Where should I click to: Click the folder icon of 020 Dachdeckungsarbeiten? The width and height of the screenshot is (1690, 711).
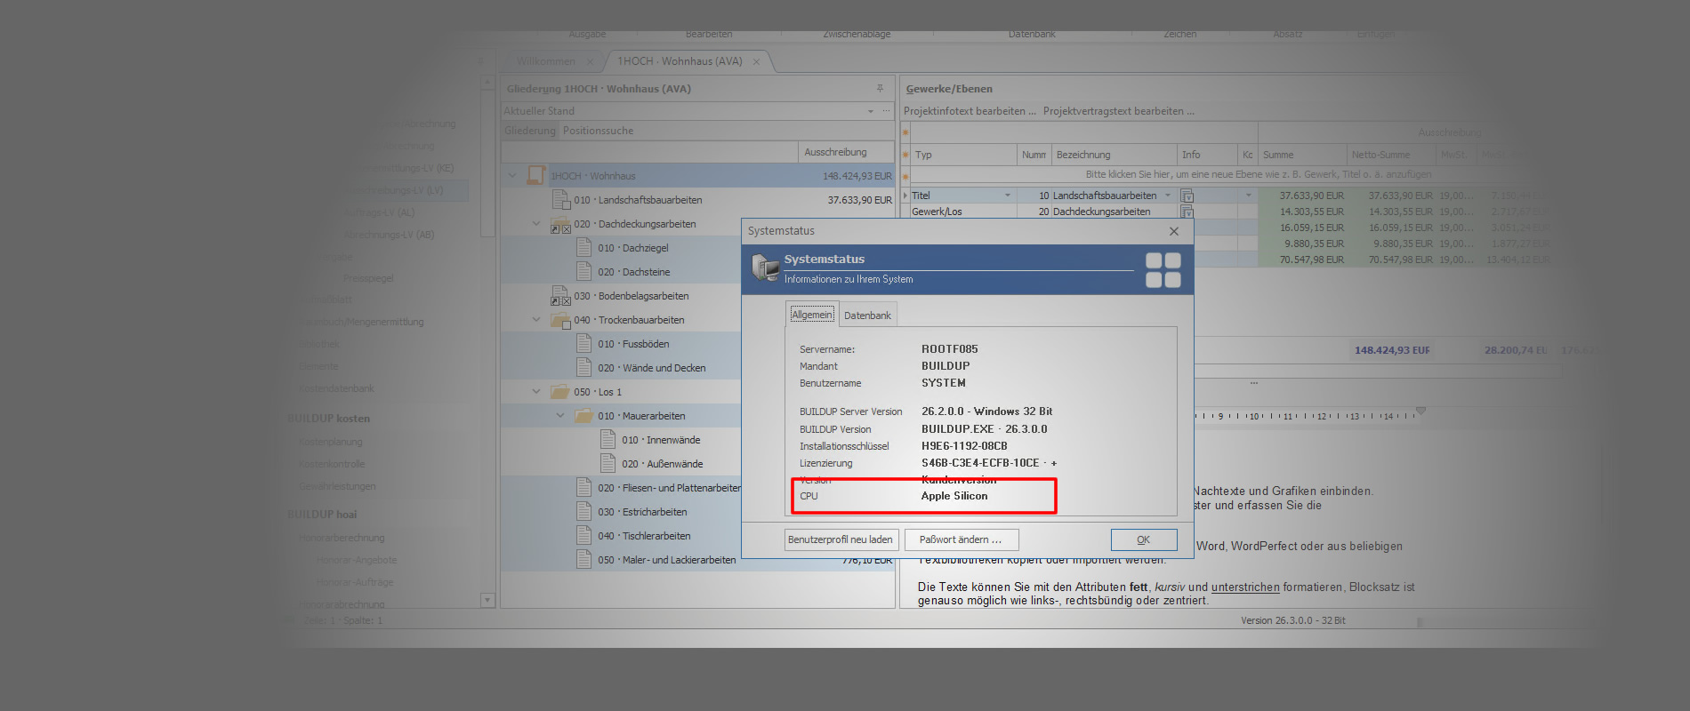point(560,224)
